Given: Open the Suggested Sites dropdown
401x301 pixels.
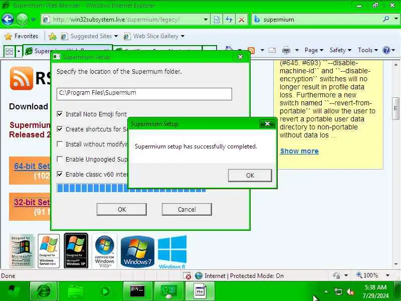Looking at the screenshot, I should (89, 36).
